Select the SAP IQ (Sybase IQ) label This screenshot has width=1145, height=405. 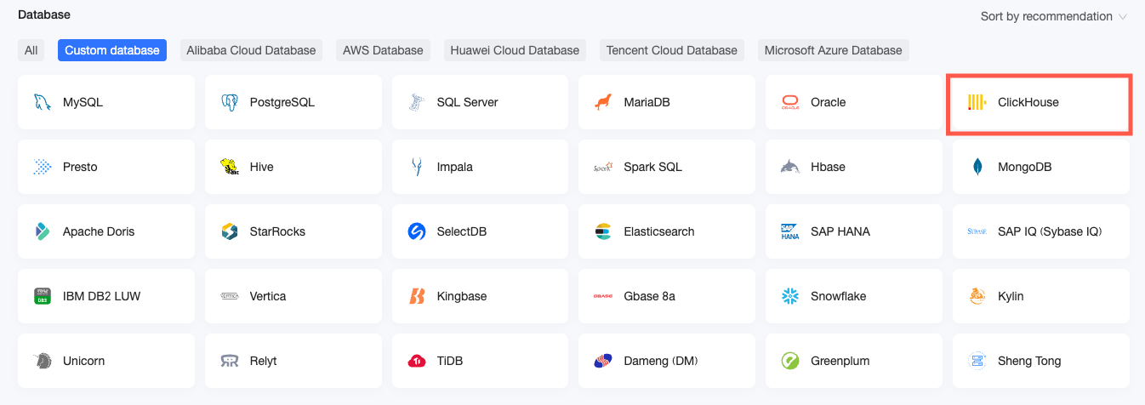click(x=1050, y=231)
